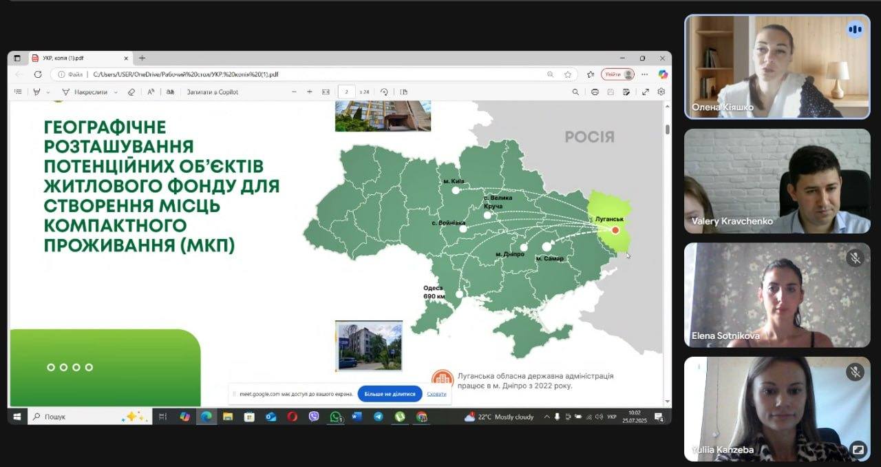Open Edge Settings and more menu

tap(644, 74)
